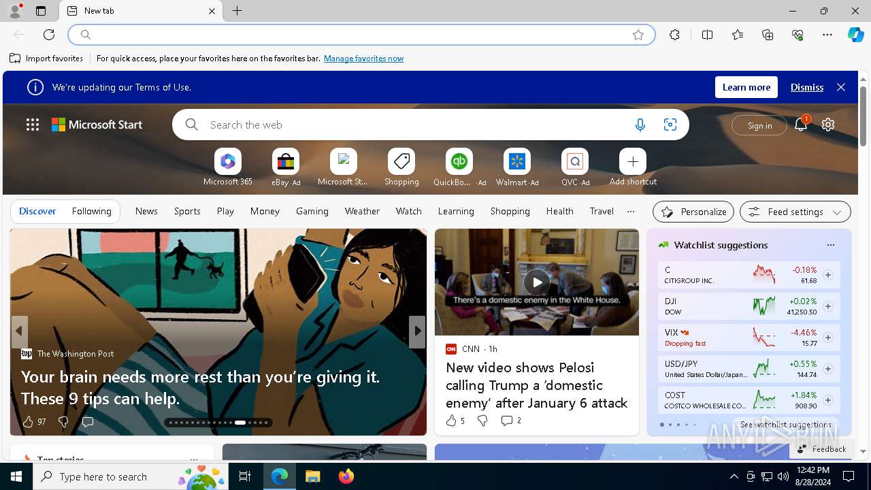
Task: Add DJI Dow to watchlist
Action: pos(828,306)
